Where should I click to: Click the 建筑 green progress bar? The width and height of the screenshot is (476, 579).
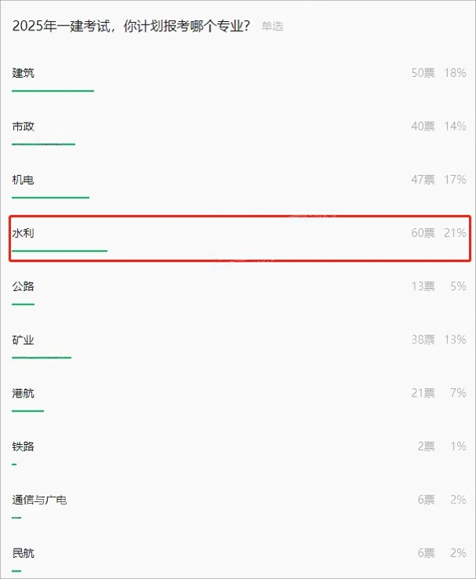tap(53, 91)
